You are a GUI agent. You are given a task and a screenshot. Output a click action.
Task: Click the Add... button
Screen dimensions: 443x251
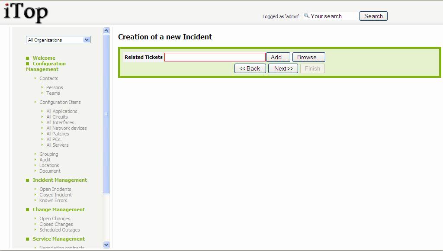point(278,57)
